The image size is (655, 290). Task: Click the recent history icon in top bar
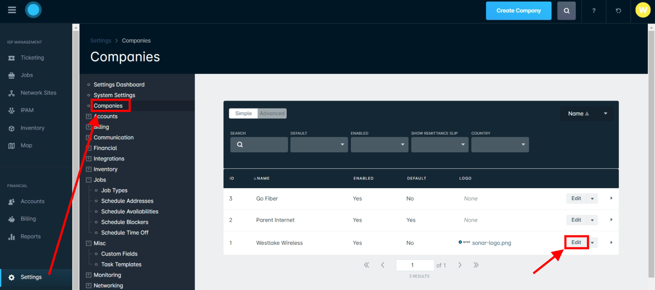pos(618,11)
